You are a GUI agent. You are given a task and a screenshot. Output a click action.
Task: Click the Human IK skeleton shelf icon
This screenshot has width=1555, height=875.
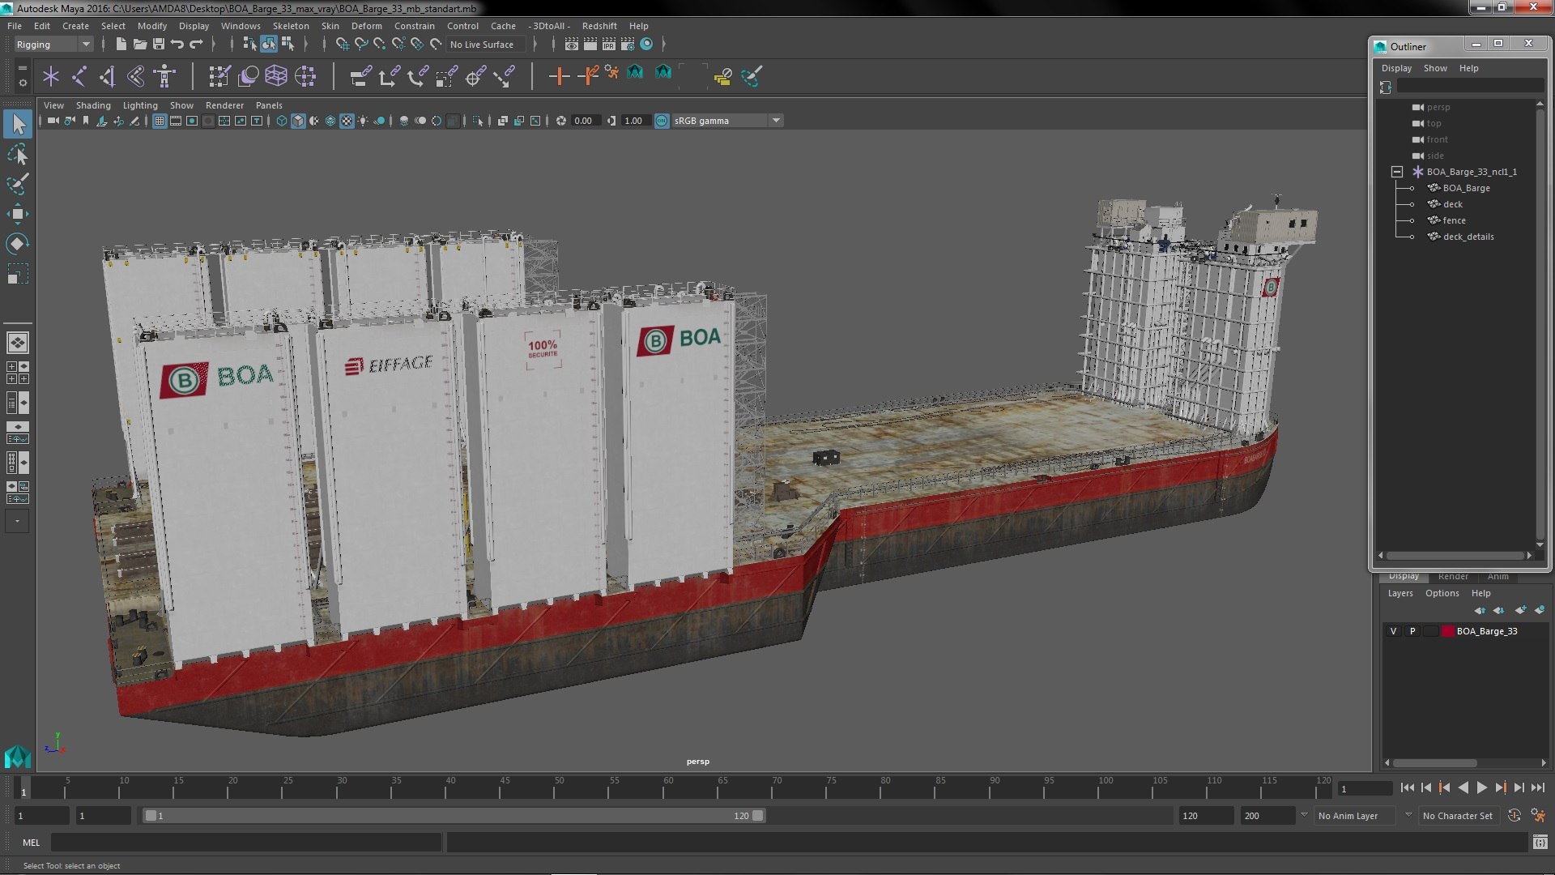tap(164, 76)
